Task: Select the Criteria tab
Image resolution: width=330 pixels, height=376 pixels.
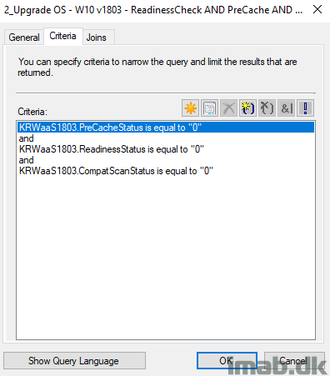Action: click(62, 36)
